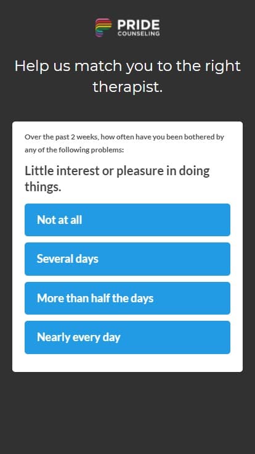Click the COUNSELING text under PRIDE

click(139, 33)
